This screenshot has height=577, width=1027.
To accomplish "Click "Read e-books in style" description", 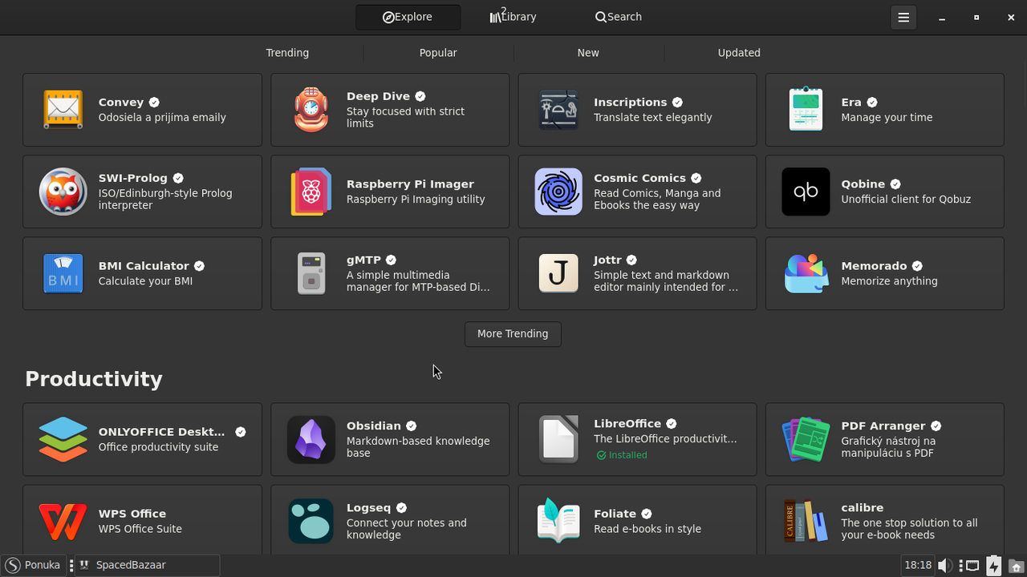I will (647, 528).
